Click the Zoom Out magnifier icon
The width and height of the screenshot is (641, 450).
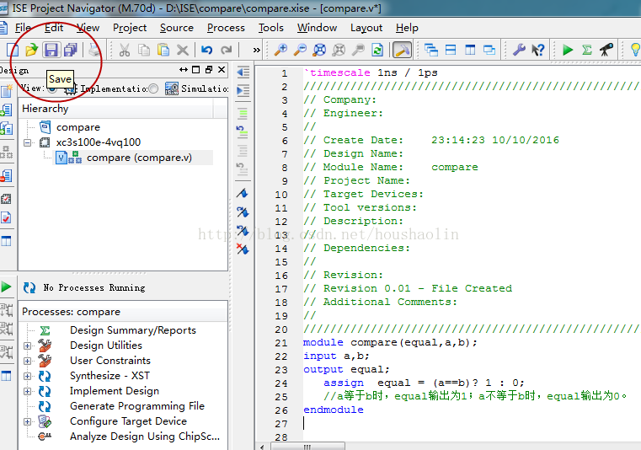click(x=301, y=50)
